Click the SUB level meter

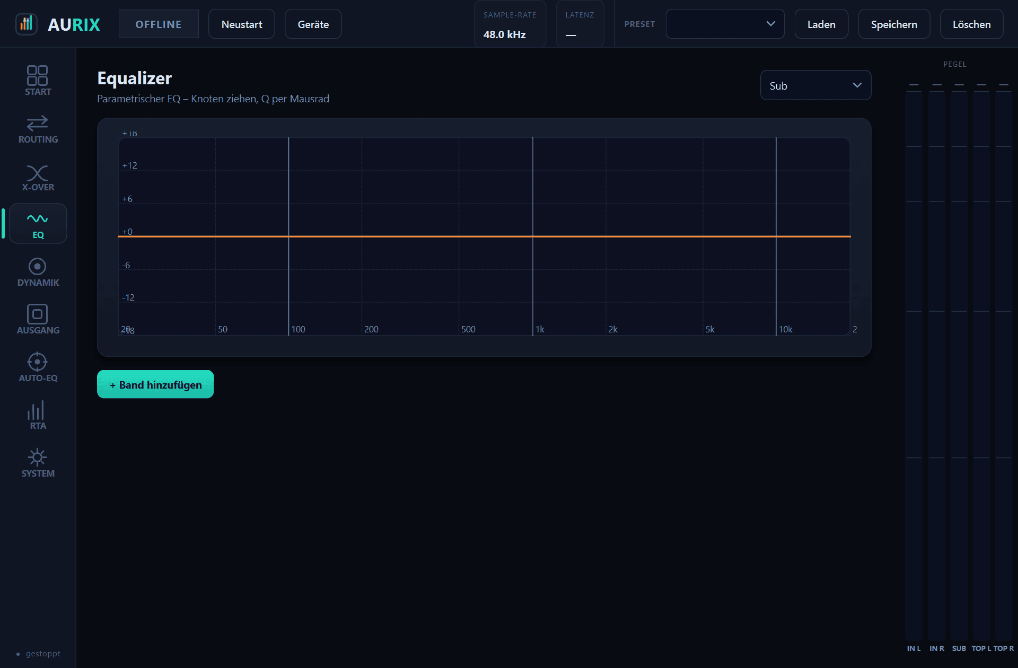[959, 366]
